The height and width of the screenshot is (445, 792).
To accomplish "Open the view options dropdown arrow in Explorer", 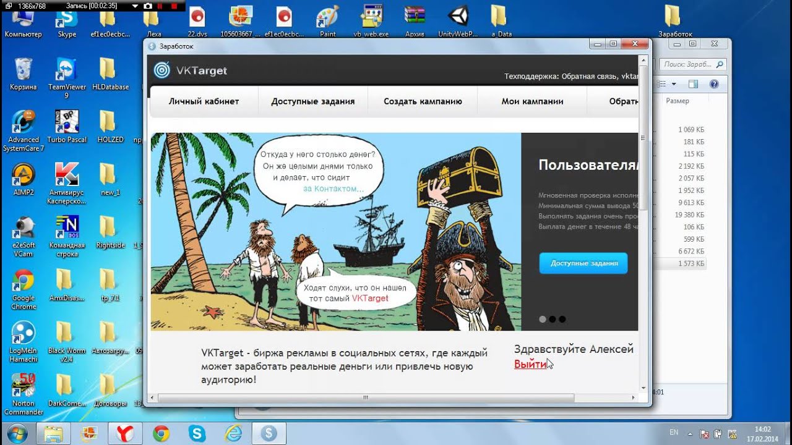I will [x=674, y=84].
